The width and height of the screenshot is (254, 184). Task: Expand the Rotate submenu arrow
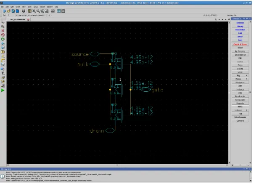click(x=247, y=79)
